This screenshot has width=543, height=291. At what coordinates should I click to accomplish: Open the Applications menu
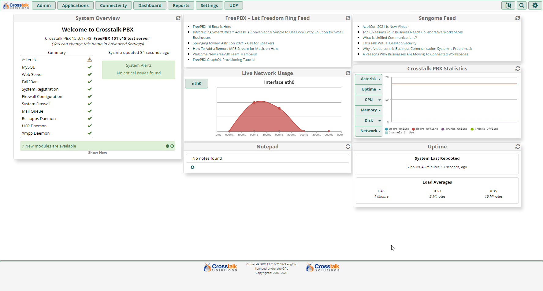click(x=75, y=6)
